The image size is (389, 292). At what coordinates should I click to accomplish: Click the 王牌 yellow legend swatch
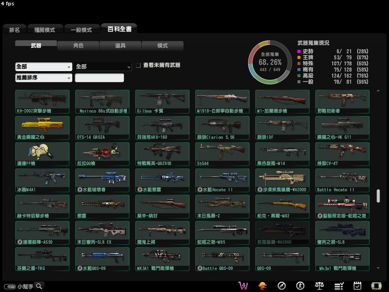click(299, 57)
